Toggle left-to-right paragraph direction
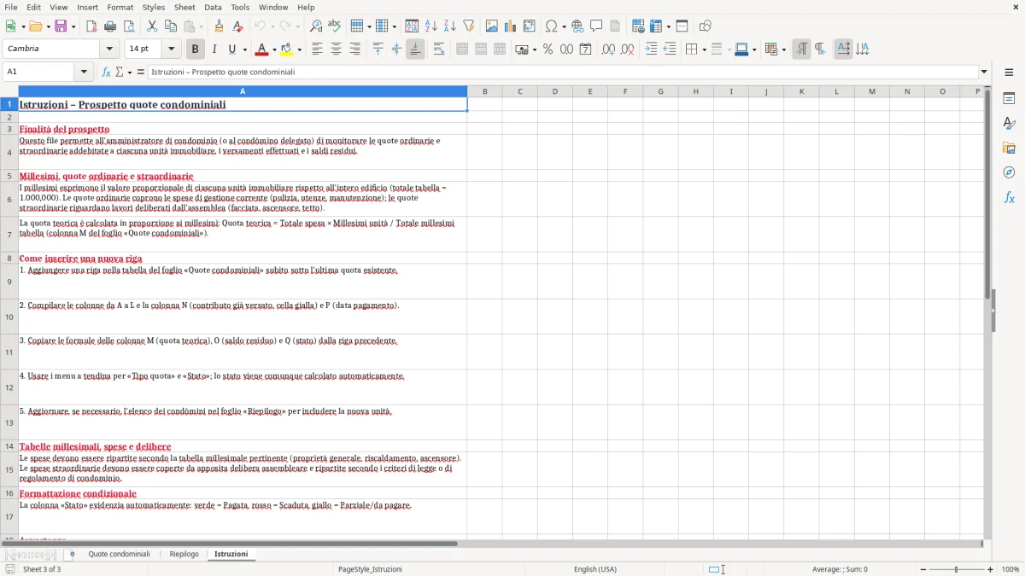 pos(801,49)
